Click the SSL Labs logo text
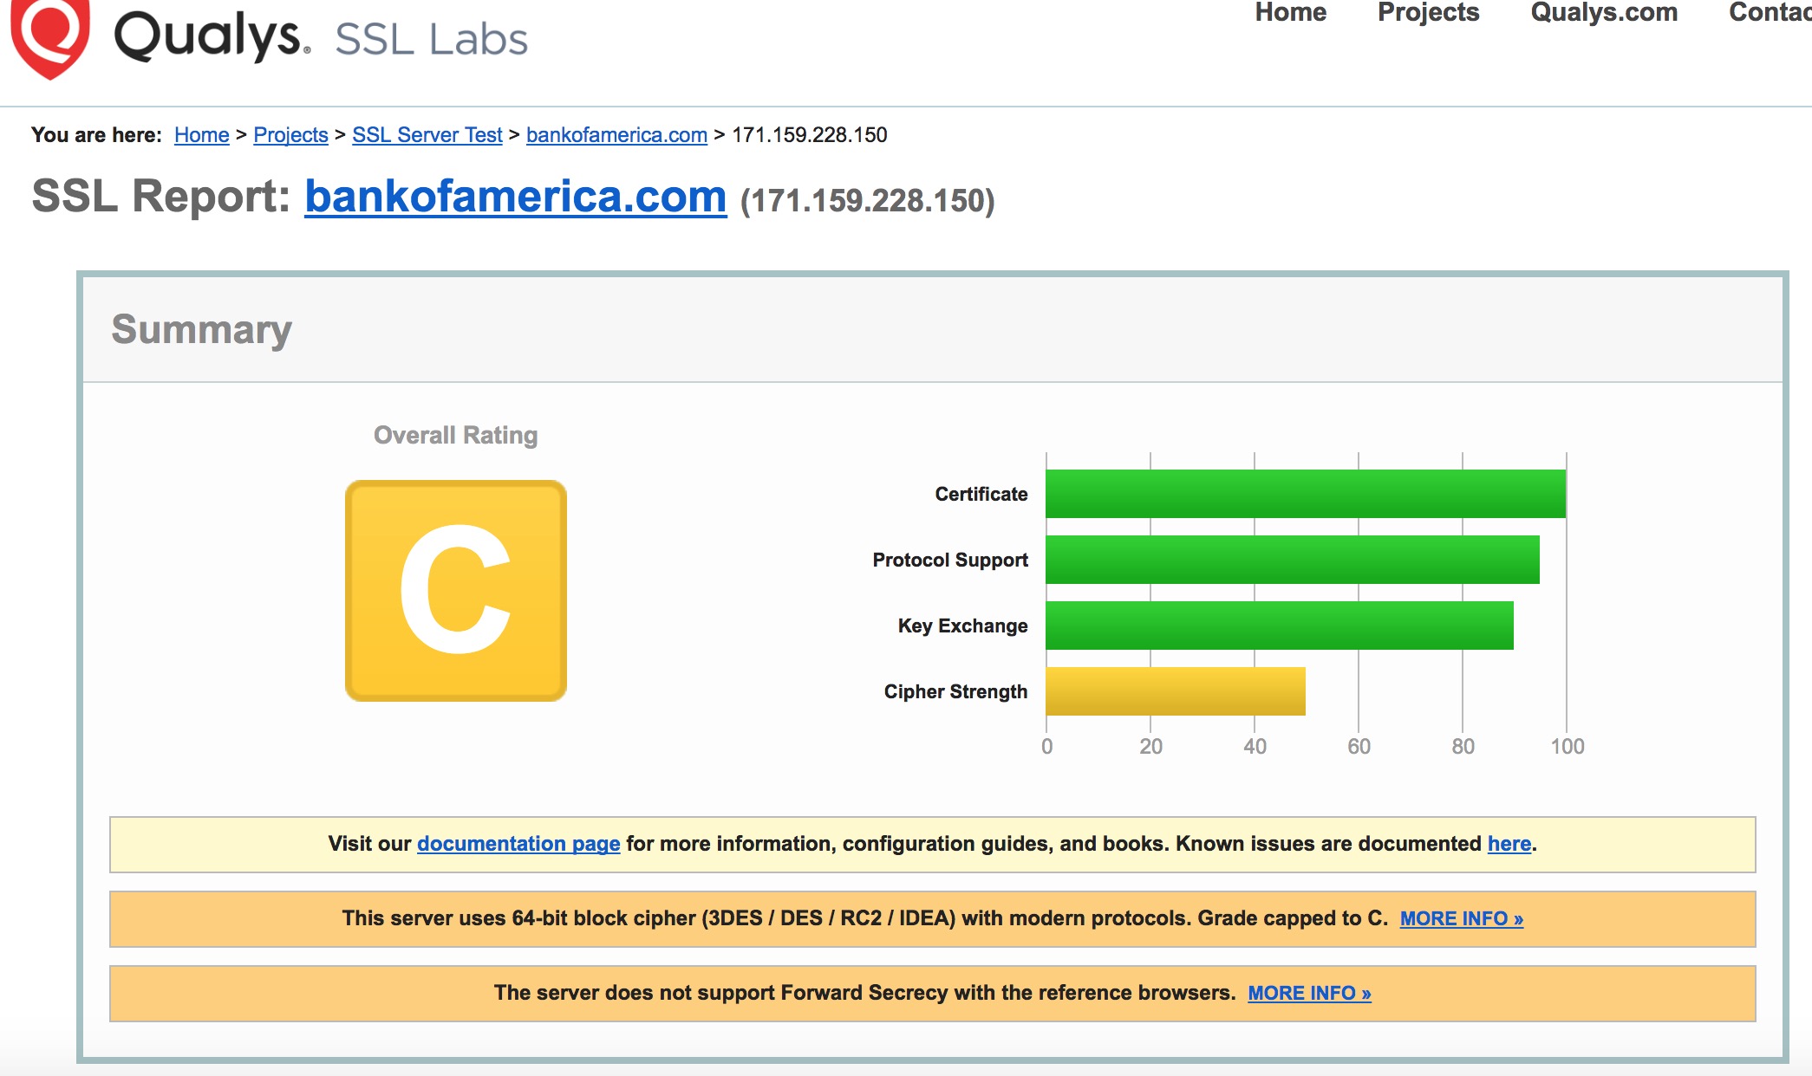 click(431, 40)
